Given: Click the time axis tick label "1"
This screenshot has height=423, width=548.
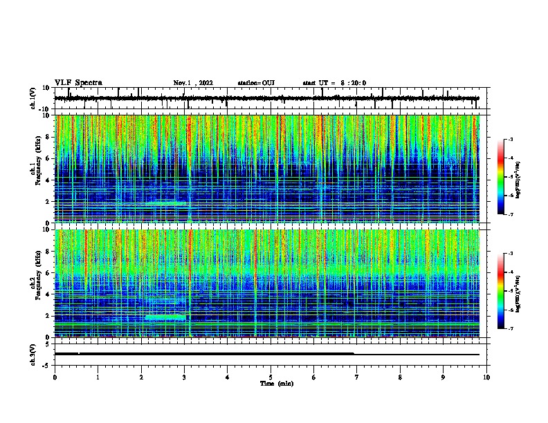Looking at the screenshot, I should click(98, 377).
